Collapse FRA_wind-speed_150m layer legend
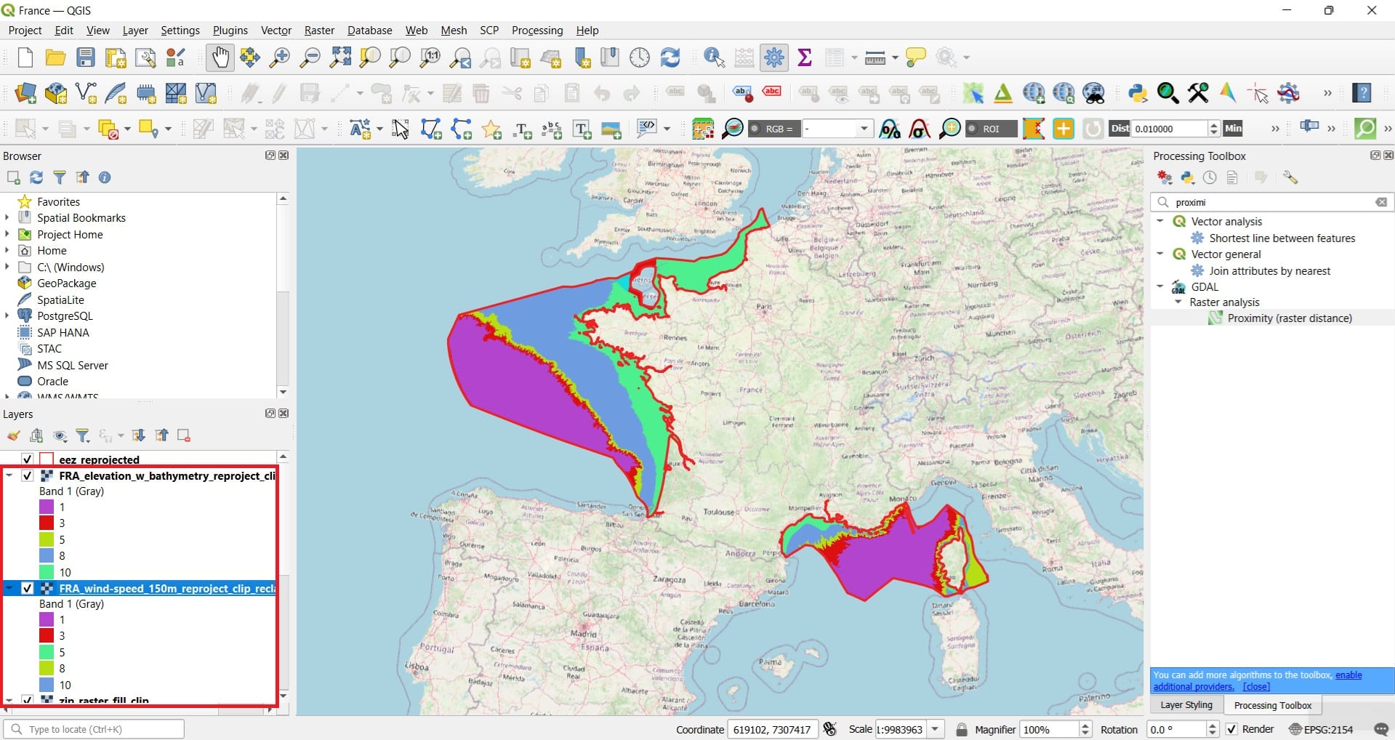The width and height of the screenshot is (1395, 740). pyautogui.click(x=9, y=588)
